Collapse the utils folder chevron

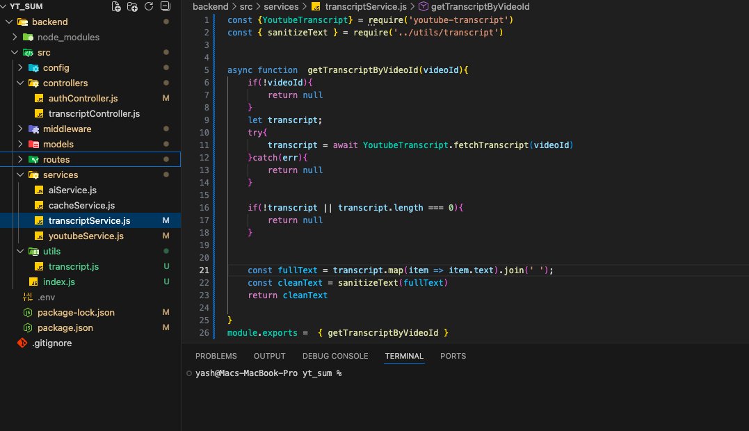20,251
